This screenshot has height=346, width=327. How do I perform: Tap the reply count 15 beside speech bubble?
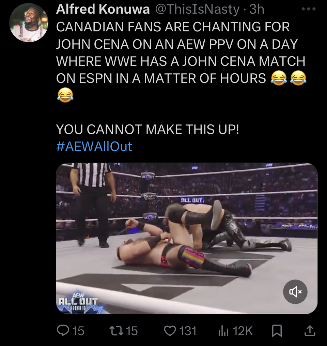tap(78, 331)
